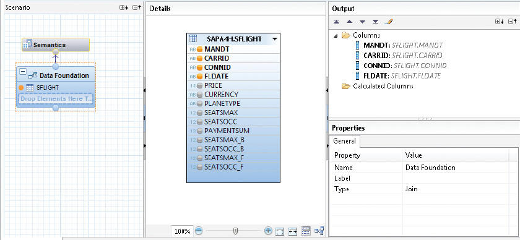Toggle output marker for CONNID column
Image resolution: width=520 pixels, height=240 pixels.
pos(199,67)
